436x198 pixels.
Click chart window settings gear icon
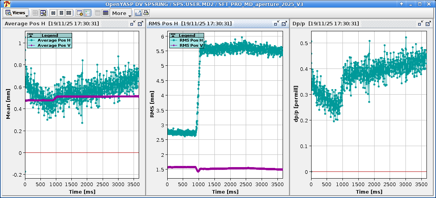click(79, 13)
